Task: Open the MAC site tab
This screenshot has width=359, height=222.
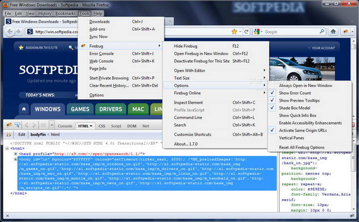Action: click(x=138, y=109)
